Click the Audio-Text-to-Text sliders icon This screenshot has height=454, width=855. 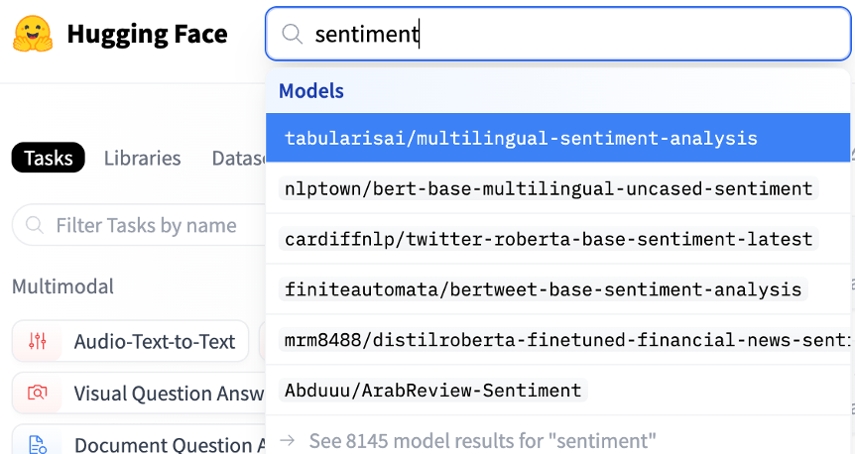[x=37, y=341]
